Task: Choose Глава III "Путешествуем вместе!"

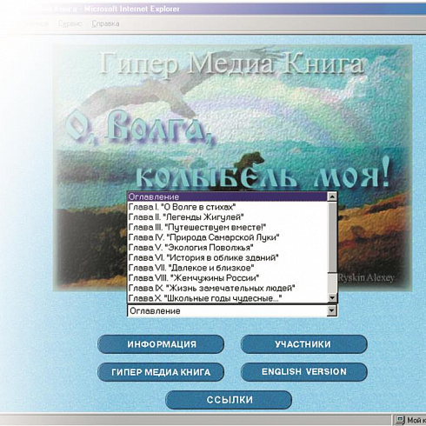Action: coord(228,227)
